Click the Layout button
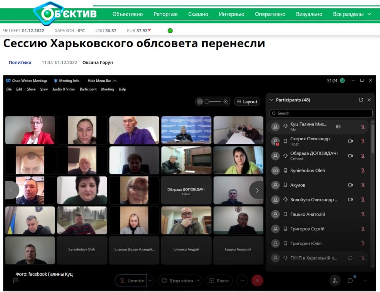Image resolution: width=380 pixels, height=292 pixels. (x=247, y=102)
